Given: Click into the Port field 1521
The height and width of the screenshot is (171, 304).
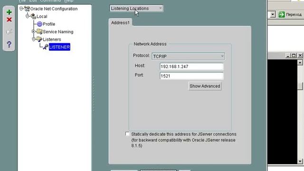Looking at the screenshot, I should [191, 76].
